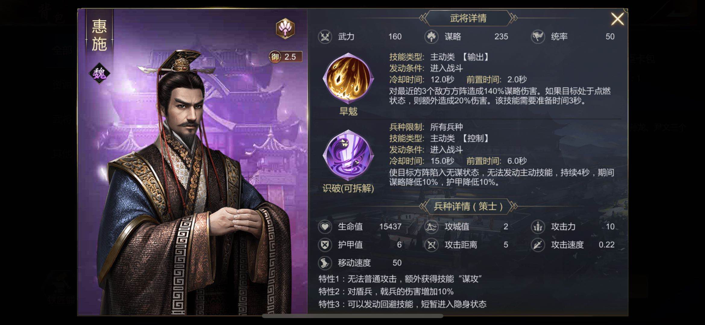705x325 pixels.
Task: Click the 惠施 name banner
Action: click(x=99, y=36)
